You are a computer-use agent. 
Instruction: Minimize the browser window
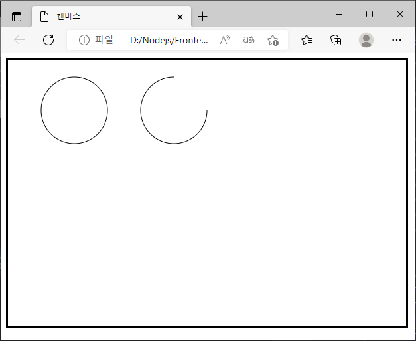(339, 14)
